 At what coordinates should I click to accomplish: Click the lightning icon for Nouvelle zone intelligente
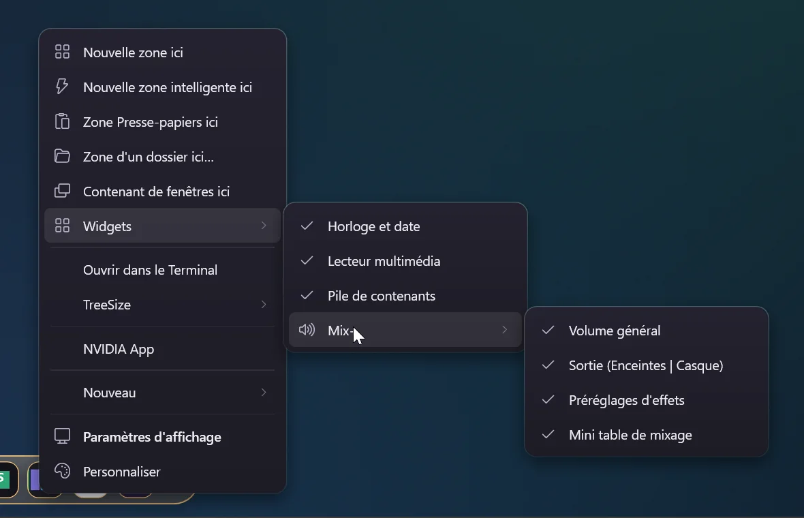[x=62, y=87]
